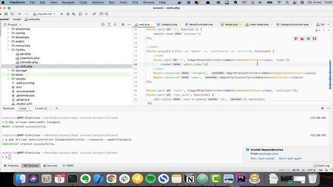Select the Local (2) terminal tab
333x187 pixels.
tap(41, 109)
